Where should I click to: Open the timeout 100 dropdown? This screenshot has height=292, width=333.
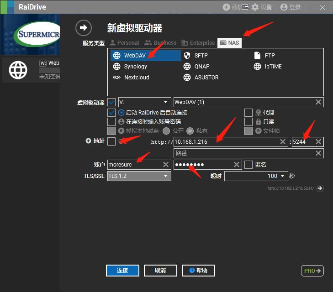256,176
